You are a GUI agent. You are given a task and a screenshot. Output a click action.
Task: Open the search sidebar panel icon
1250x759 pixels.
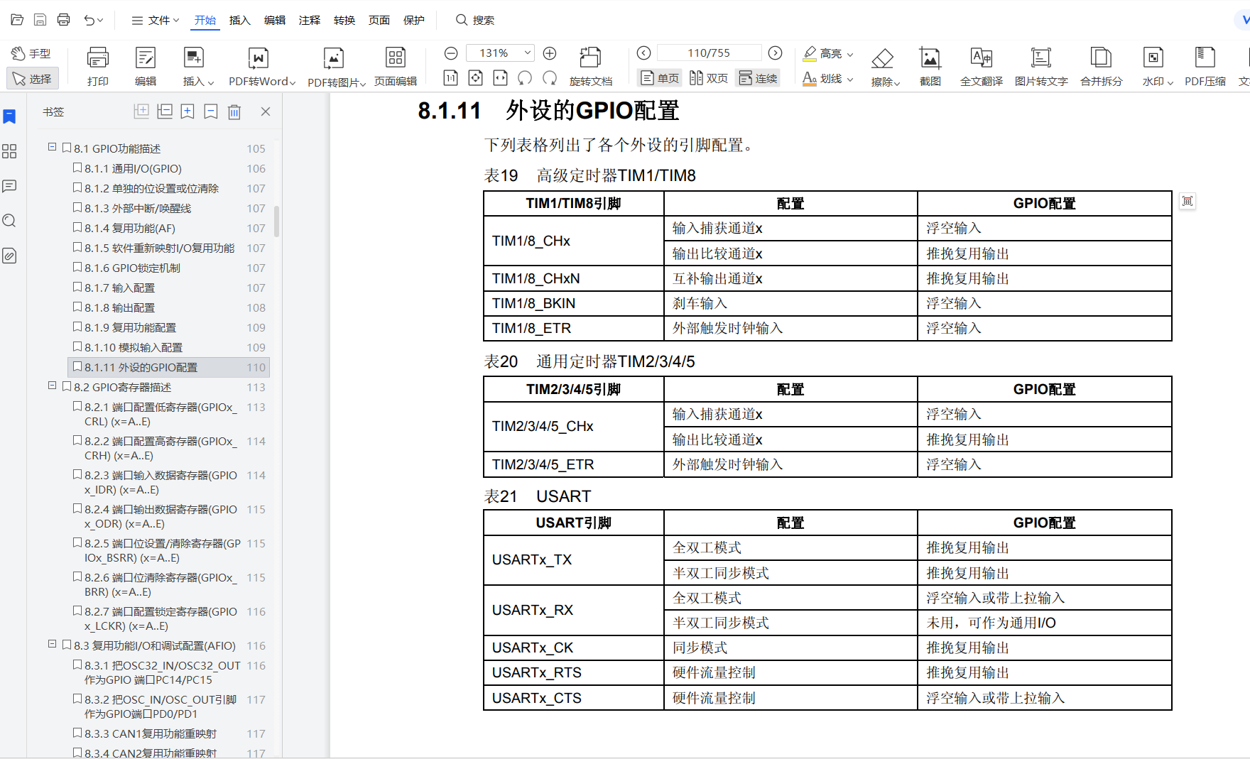(10, 221)
